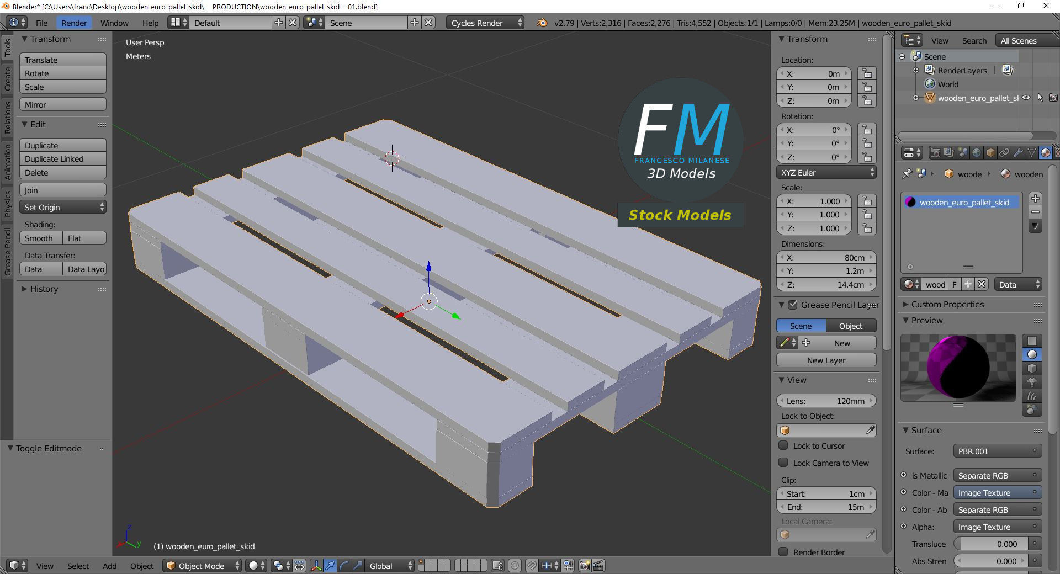The width and height of the screenshot is (1060, 574).
Task: Set preview type to large sphere world
Action: pos(1032,410)
